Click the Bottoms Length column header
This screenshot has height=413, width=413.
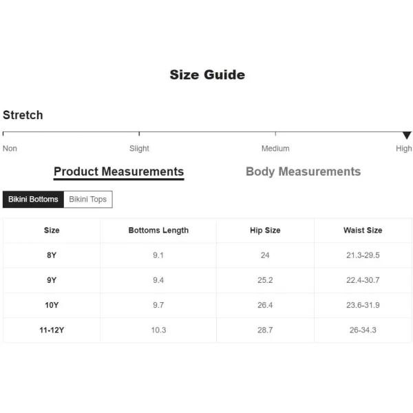pyautogui.click(x=158, y=230)
